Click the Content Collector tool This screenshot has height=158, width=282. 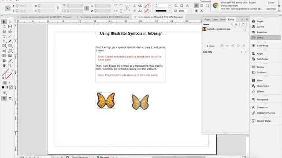4,31
